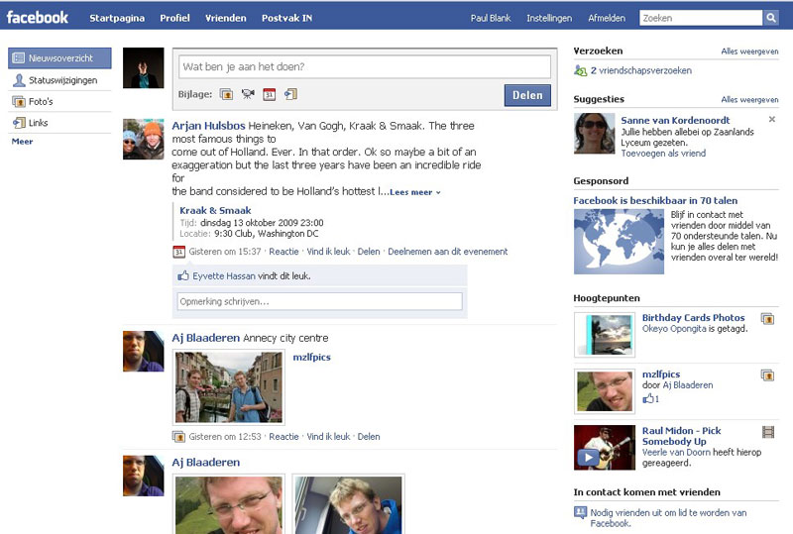793x534 pixels.
Task: Click Vind ik leuk on Annecy post
Action: [x=328, y=437]
